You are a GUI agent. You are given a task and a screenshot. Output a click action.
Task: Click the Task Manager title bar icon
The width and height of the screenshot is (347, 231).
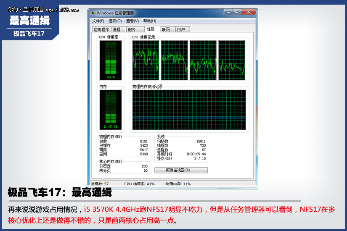[x=93, y=13]
